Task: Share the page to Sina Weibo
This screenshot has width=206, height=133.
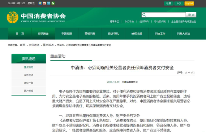Action: pos(44,3)
